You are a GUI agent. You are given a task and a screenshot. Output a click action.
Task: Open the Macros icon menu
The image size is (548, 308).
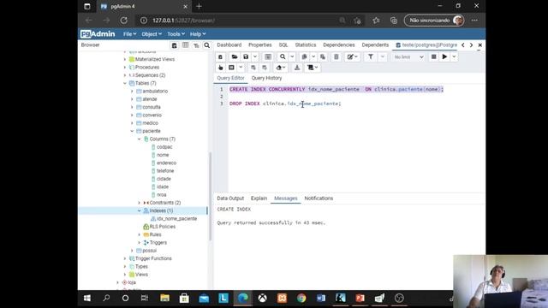point(313,68)
